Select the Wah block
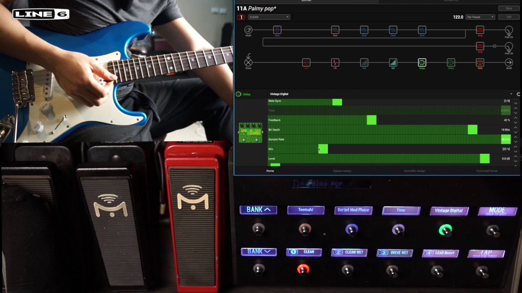The height and width of the screenshot is (293, 522). pos(277,30)
